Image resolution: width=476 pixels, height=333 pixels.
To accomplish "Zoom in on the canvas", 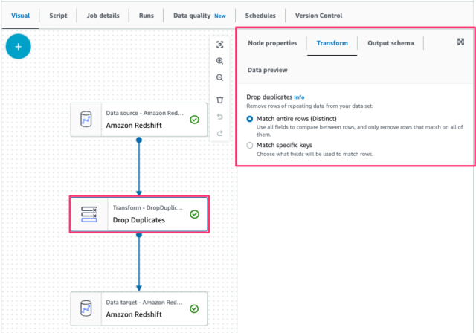I will 220,61.
